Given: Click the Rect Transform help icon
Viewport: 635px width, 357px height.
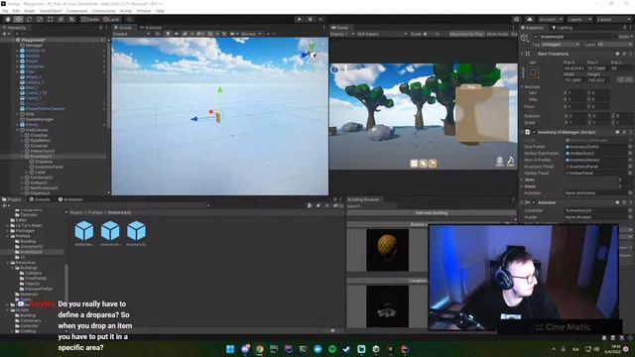Looking at the screenshot, I should [x=617, y=54].
